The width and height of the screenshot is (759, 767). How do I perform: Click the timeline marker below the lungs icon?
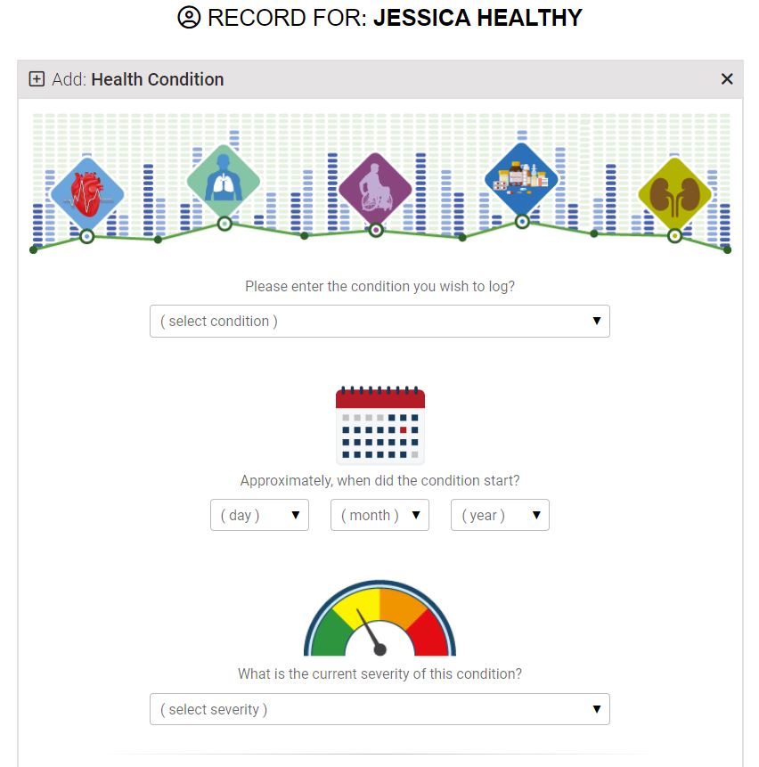(x=224, y=224)
